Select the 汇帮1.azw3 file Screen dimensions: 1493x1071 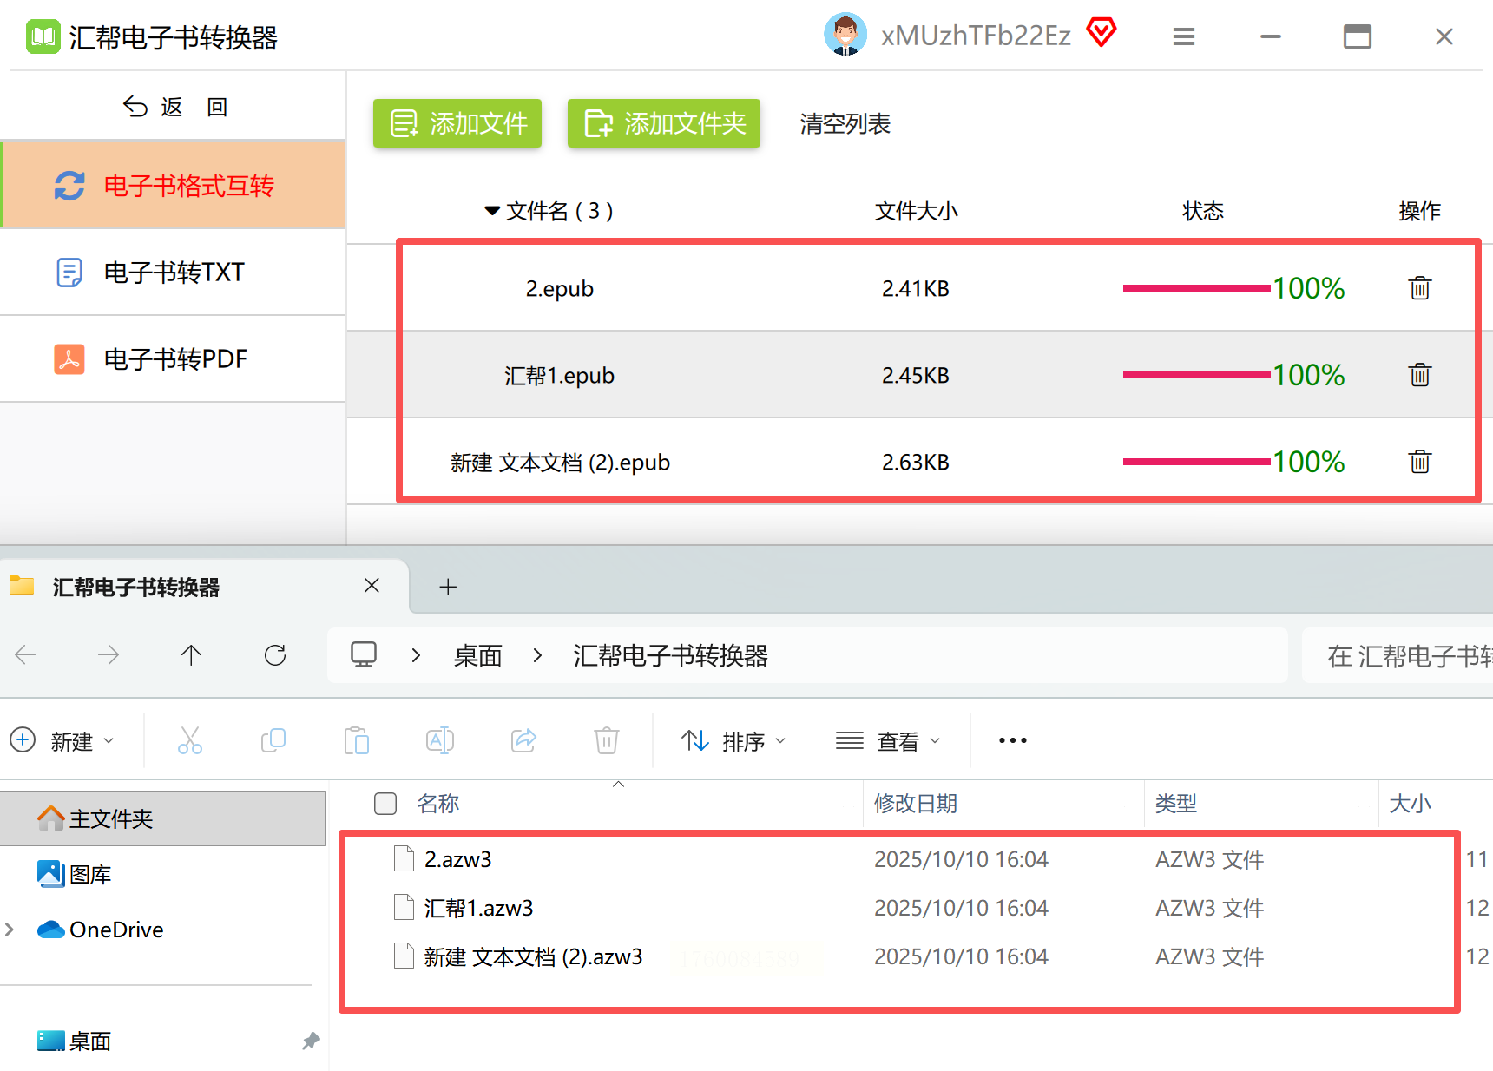(x=478, y=908)
